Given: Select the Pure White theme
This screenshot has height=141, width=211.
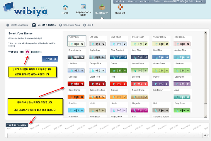Looking at the screenshot, I should (77, 41).
